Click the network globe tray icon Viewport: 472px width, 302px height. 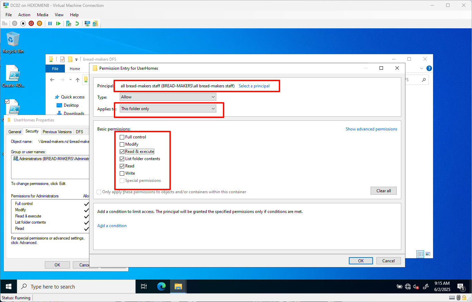[408, 286]
